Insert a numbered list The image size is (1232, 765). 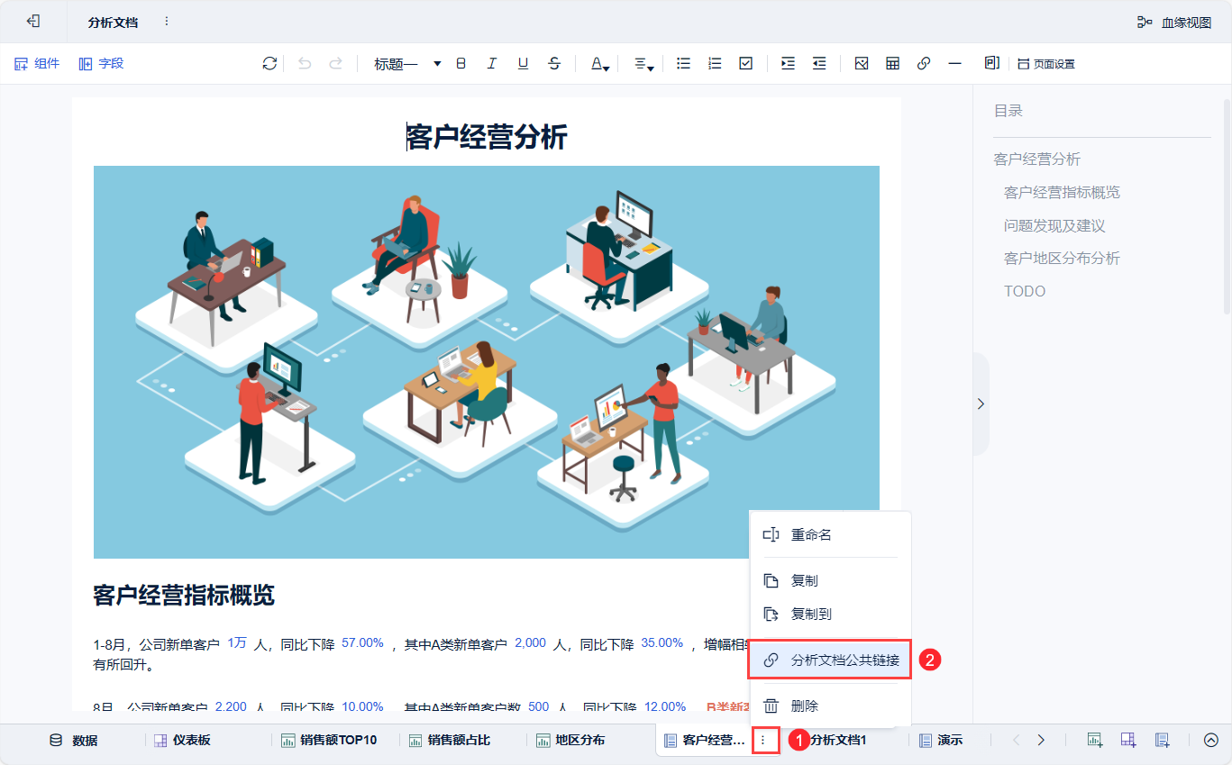point(715,63)
